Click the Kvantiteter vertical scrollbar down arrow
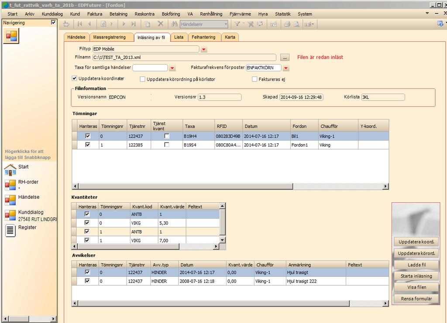 [222, 240]
